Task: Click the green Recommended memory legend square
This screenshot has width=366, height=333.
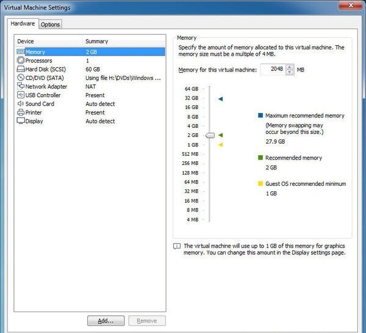Action: tap(260, 158)
